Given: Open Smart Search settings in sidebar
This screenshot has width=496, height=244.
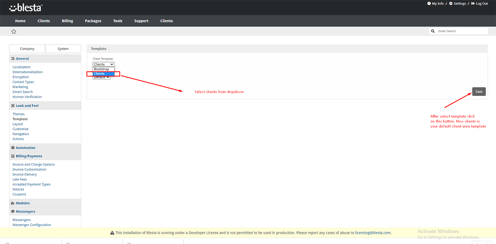Looking at the screenshot, I should tap(22, 92).
